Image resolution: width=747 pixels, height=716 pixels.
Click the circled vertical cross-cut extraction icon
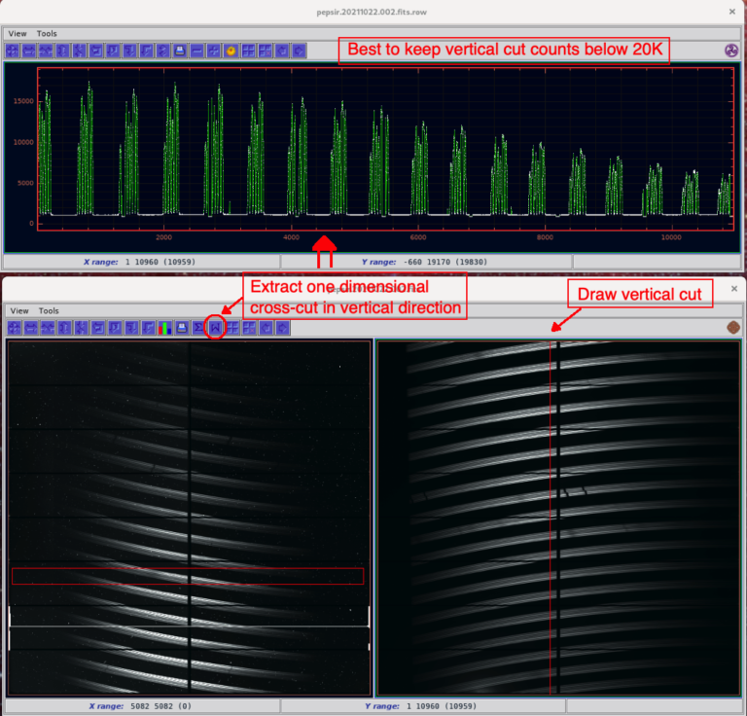216,328
